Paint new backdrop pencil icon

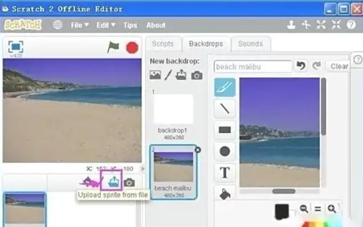click(168, 75)
